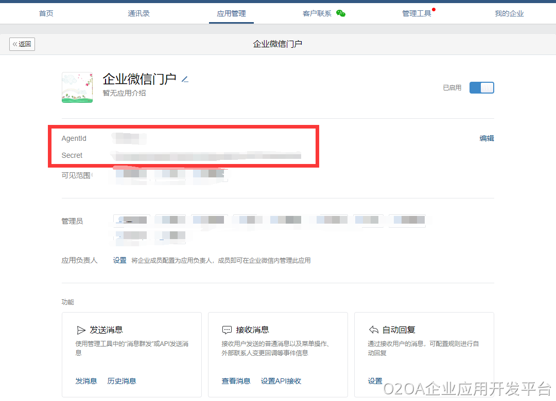Click the 企业微信门户 app logo thumbnail
This screenshot has width=556, height=401.
point(77,87)
